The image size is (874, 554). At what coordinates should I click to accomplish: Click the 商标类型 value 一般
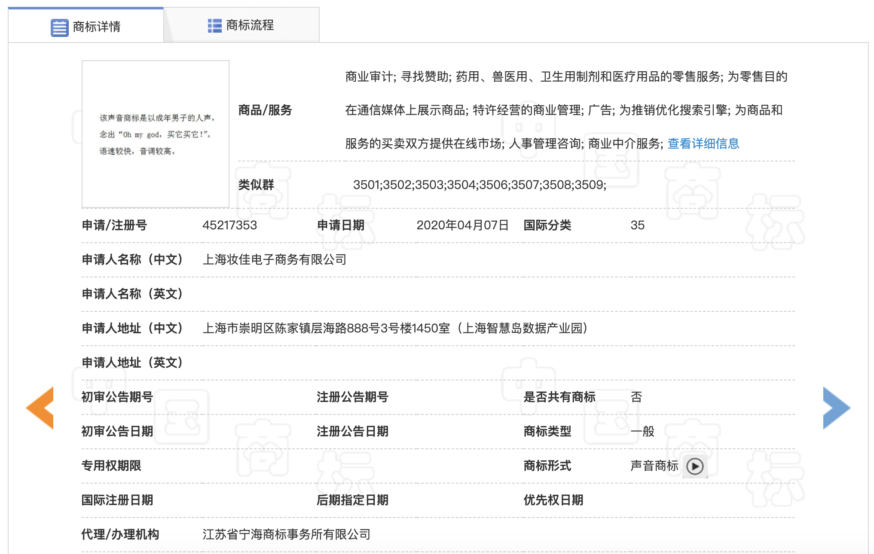642,432
